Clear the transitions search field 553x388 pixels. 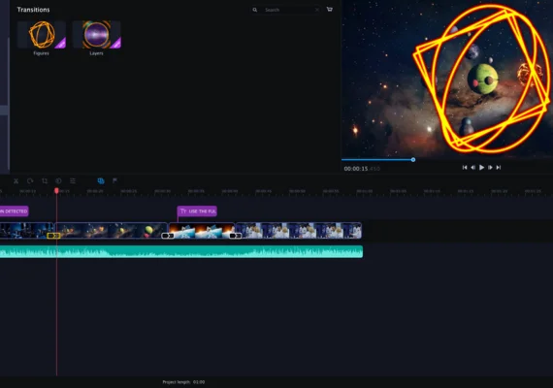[317, 10]
